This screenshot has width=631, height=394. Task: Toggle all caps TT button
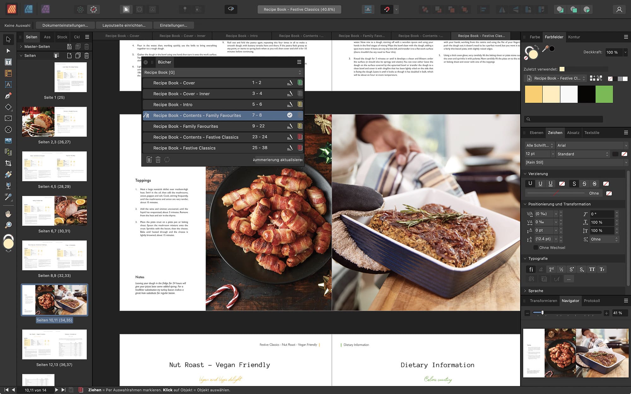pyautogui.click(x=592, y=269)
